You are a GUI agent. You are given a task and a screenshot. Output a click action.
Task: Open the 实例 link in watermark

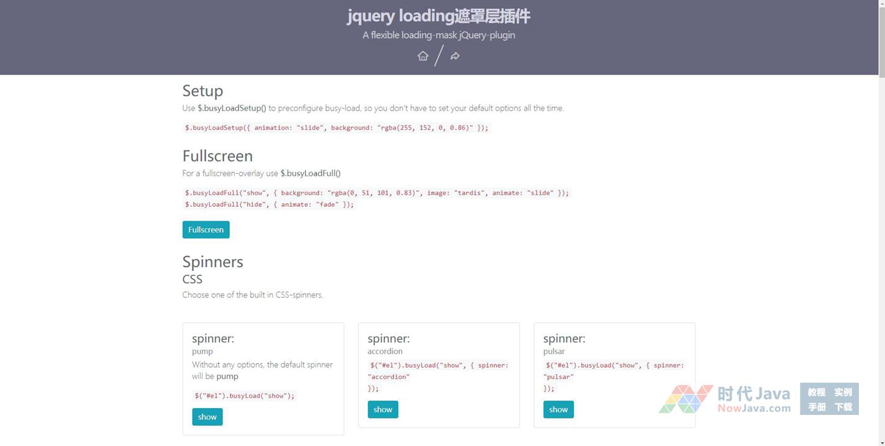pos(843,392)
